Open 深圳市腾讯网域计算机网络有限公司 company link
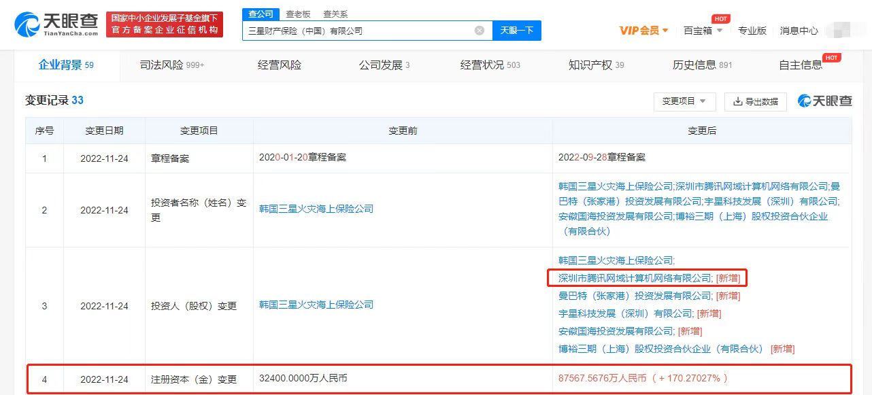This screenshot has width=872, height=395. pos(633,277)
